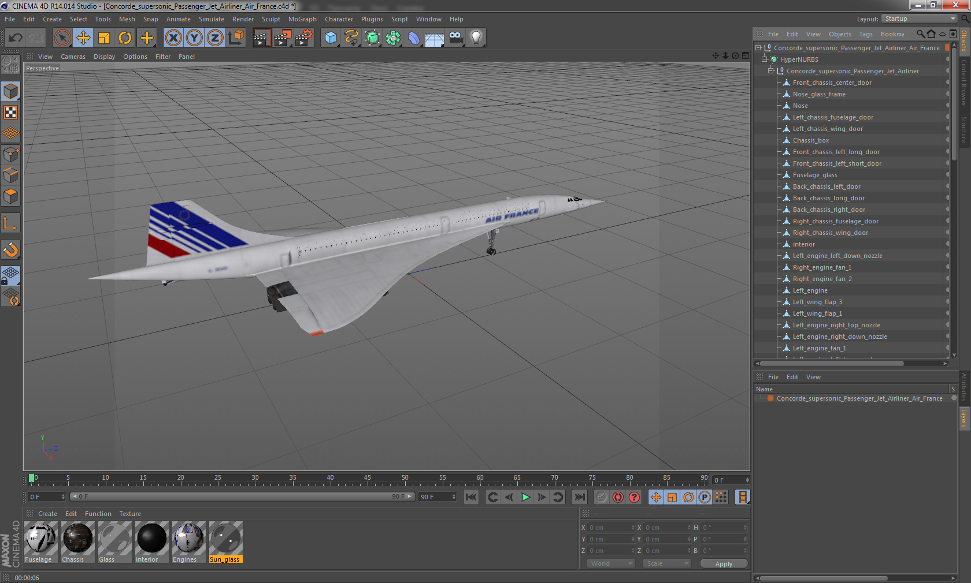This screenshot has width=971, height=583.
Task: Play the animation forward
Action: tap(525, 497)
